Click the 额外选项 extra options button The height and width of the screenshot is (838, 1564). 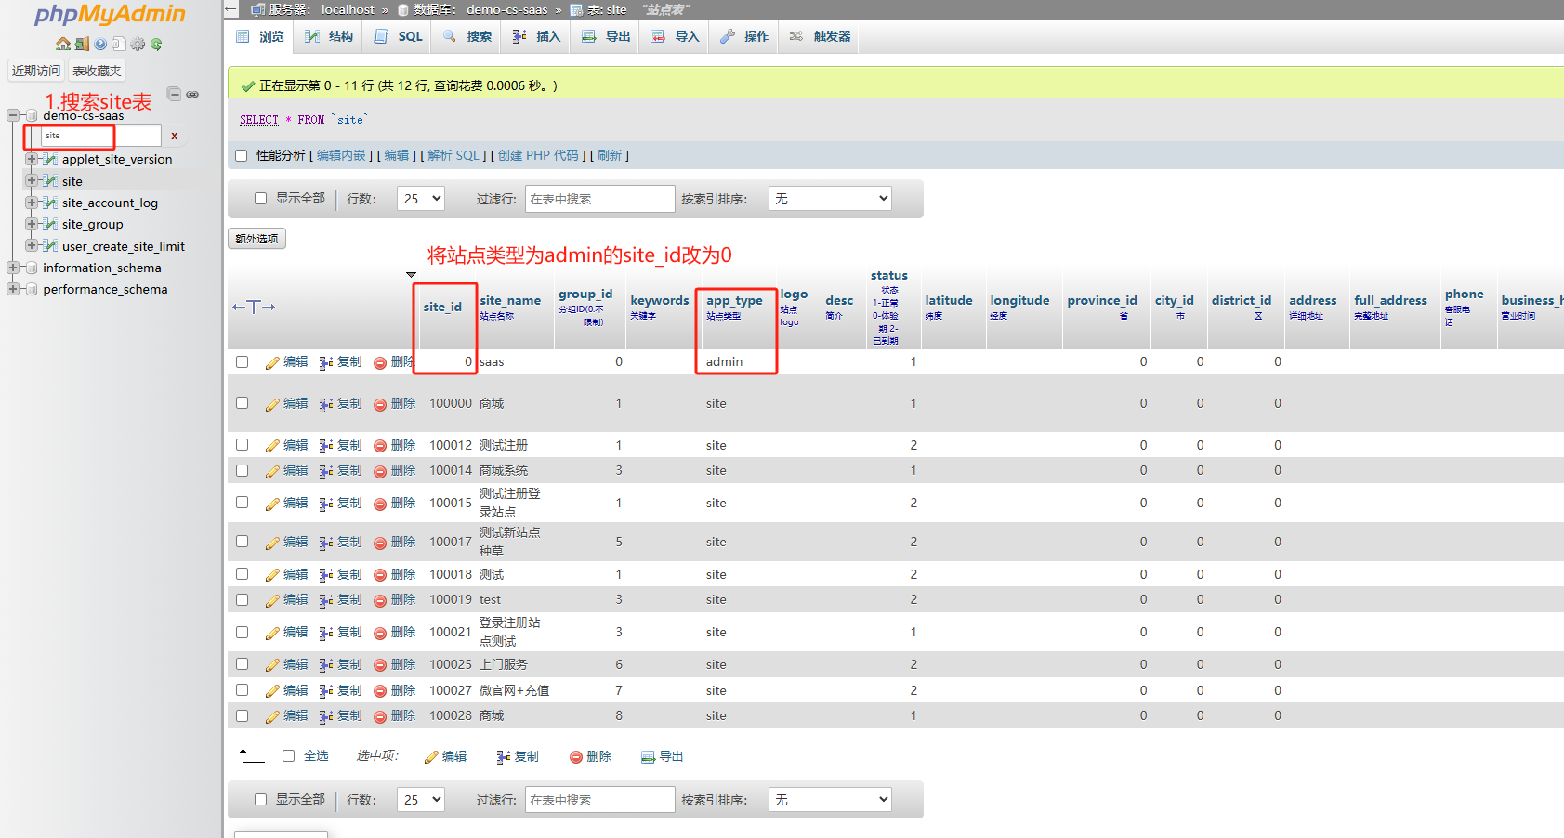pyautogui.click(x=256, y=239)
